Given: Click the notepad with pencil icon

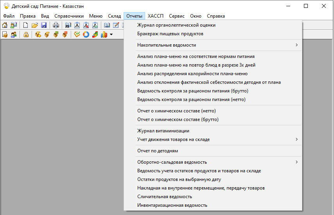Looking at the screenshot, I should (116, 25).
